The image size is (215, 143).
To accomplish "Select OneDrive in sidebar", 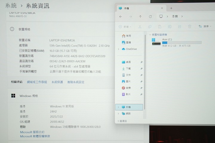I will (129, 49).
